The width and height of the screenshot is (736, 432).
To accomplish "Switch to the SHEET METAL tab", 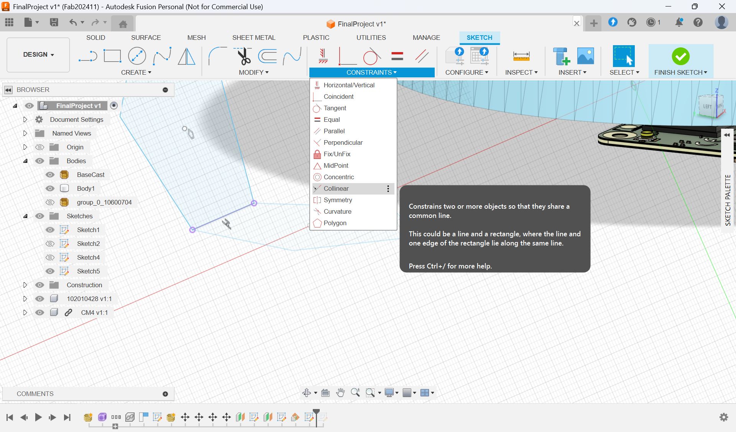I will click(x=253, y=38).
